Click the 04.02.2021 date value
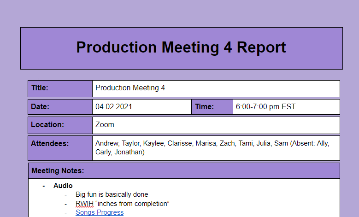The width and height of the screenshot is (359, 217). (114, 107)
